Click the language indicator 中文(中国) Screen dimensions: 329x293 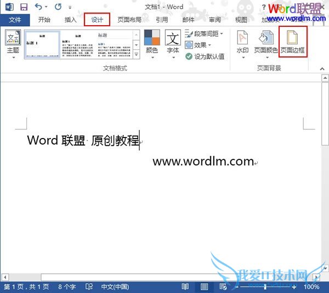pyautogui.click(x=115, y=287)
